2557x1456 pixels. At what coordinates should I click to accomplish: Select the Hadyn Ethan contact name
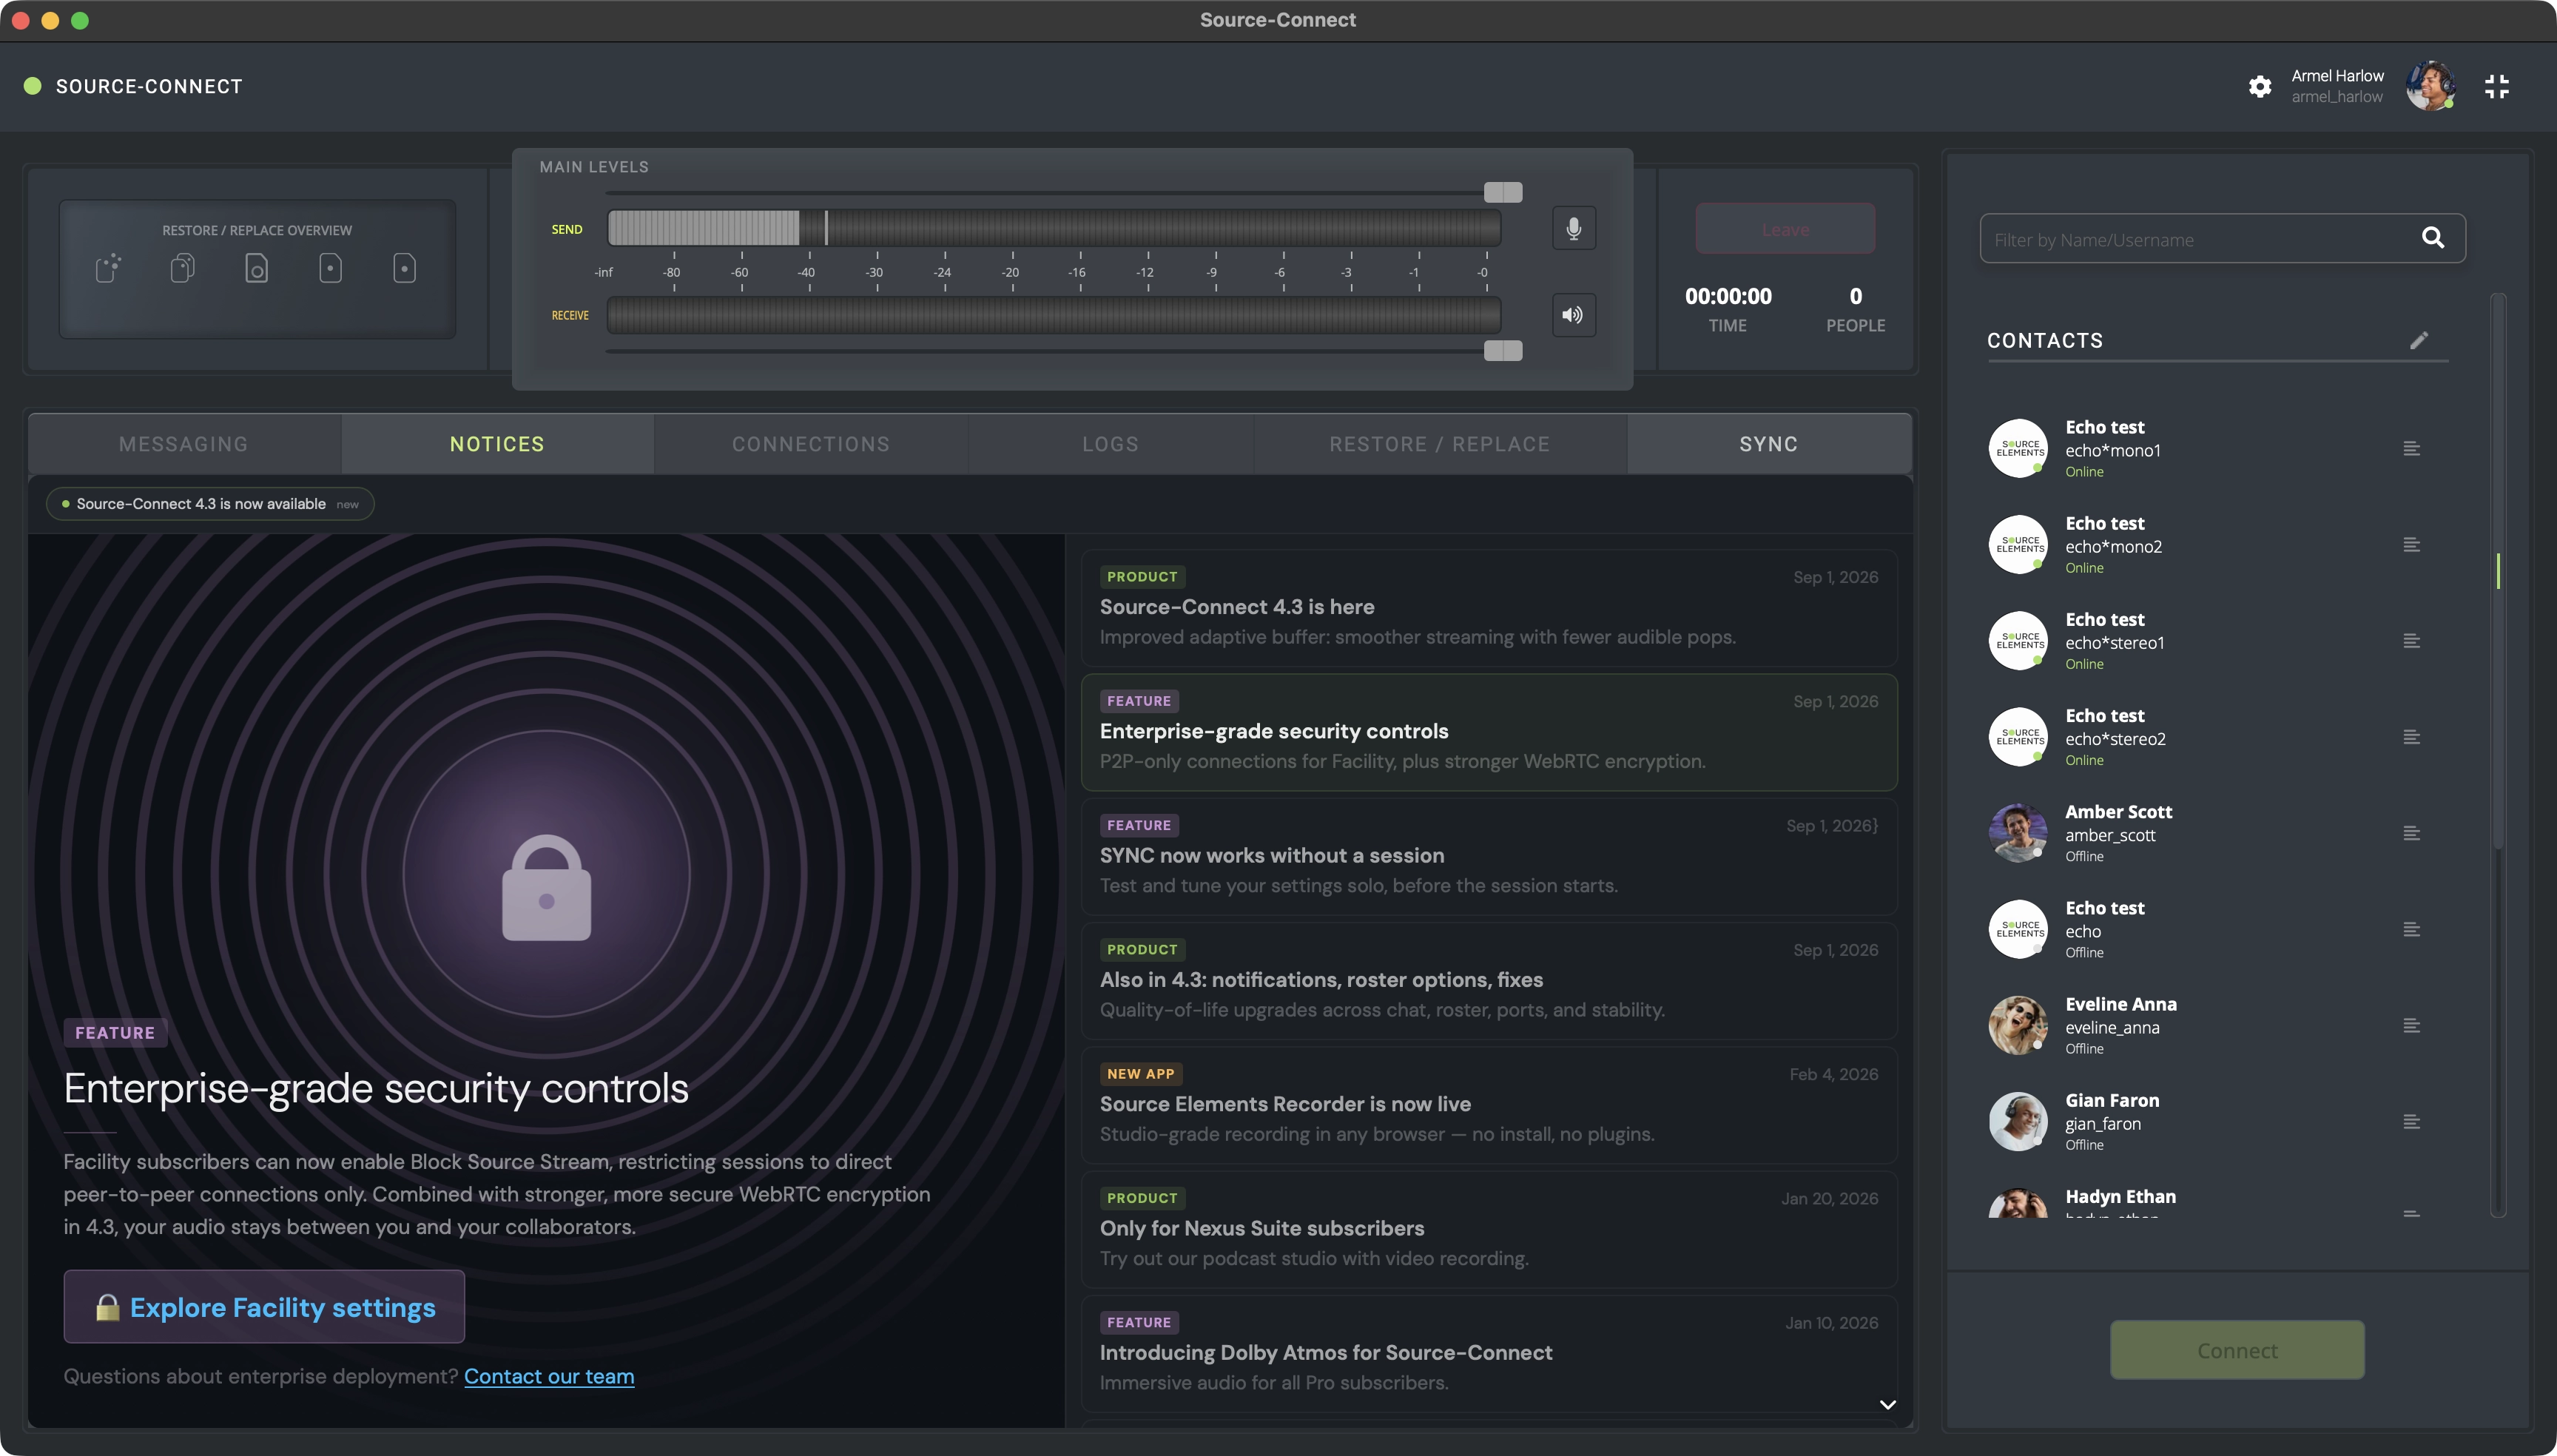click(2120, 1196)
